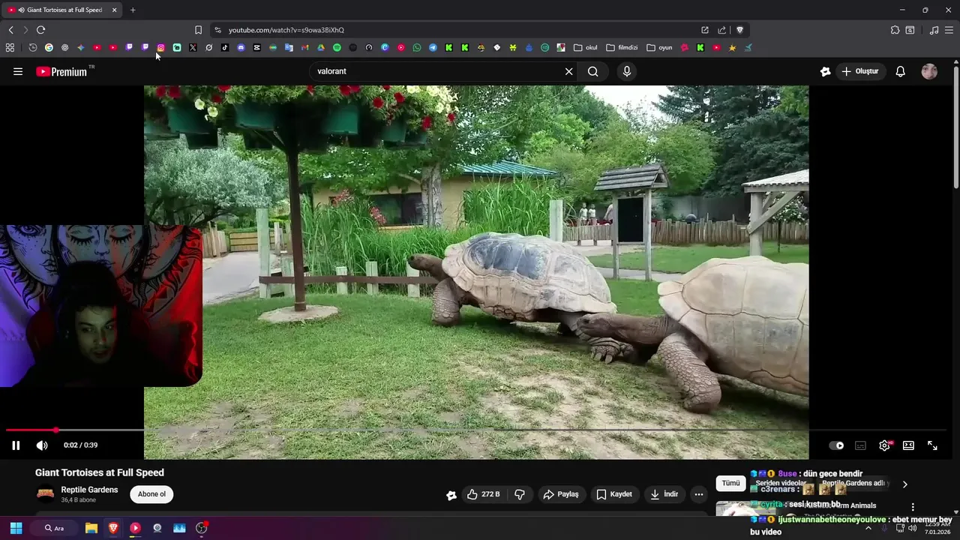The width and height of the screenshot is (960, 540).
Task: Select the Seriden videolar chip
Action: tap(781, 484)
